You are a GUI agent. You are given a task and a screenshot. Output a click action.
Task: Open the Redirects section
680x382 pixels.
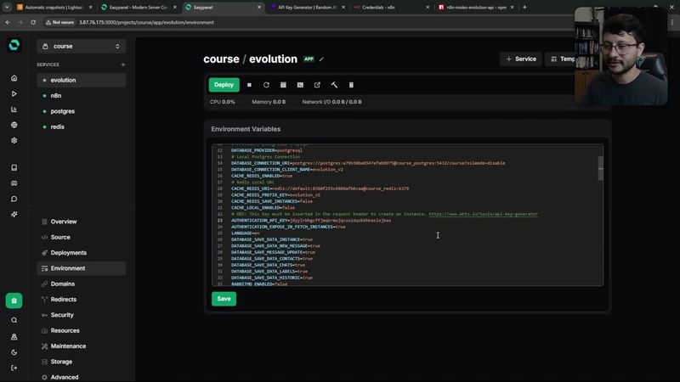tap(81, 300)
